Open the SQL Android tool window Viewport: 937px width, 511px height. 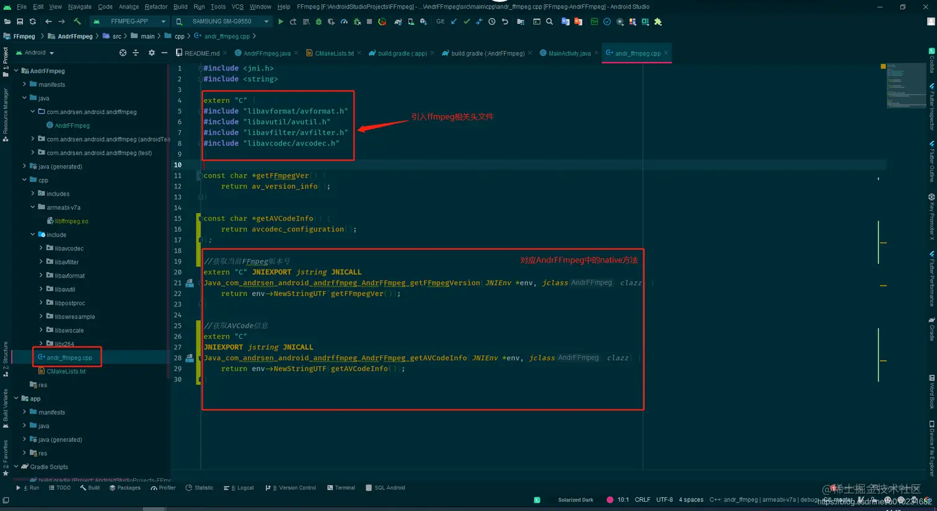[385, 488]
